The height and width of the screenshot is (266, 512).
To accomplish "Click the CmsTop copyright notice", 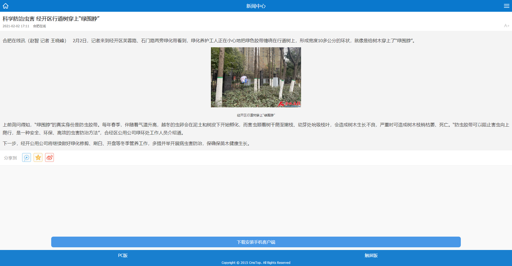I will click(256, 263).
